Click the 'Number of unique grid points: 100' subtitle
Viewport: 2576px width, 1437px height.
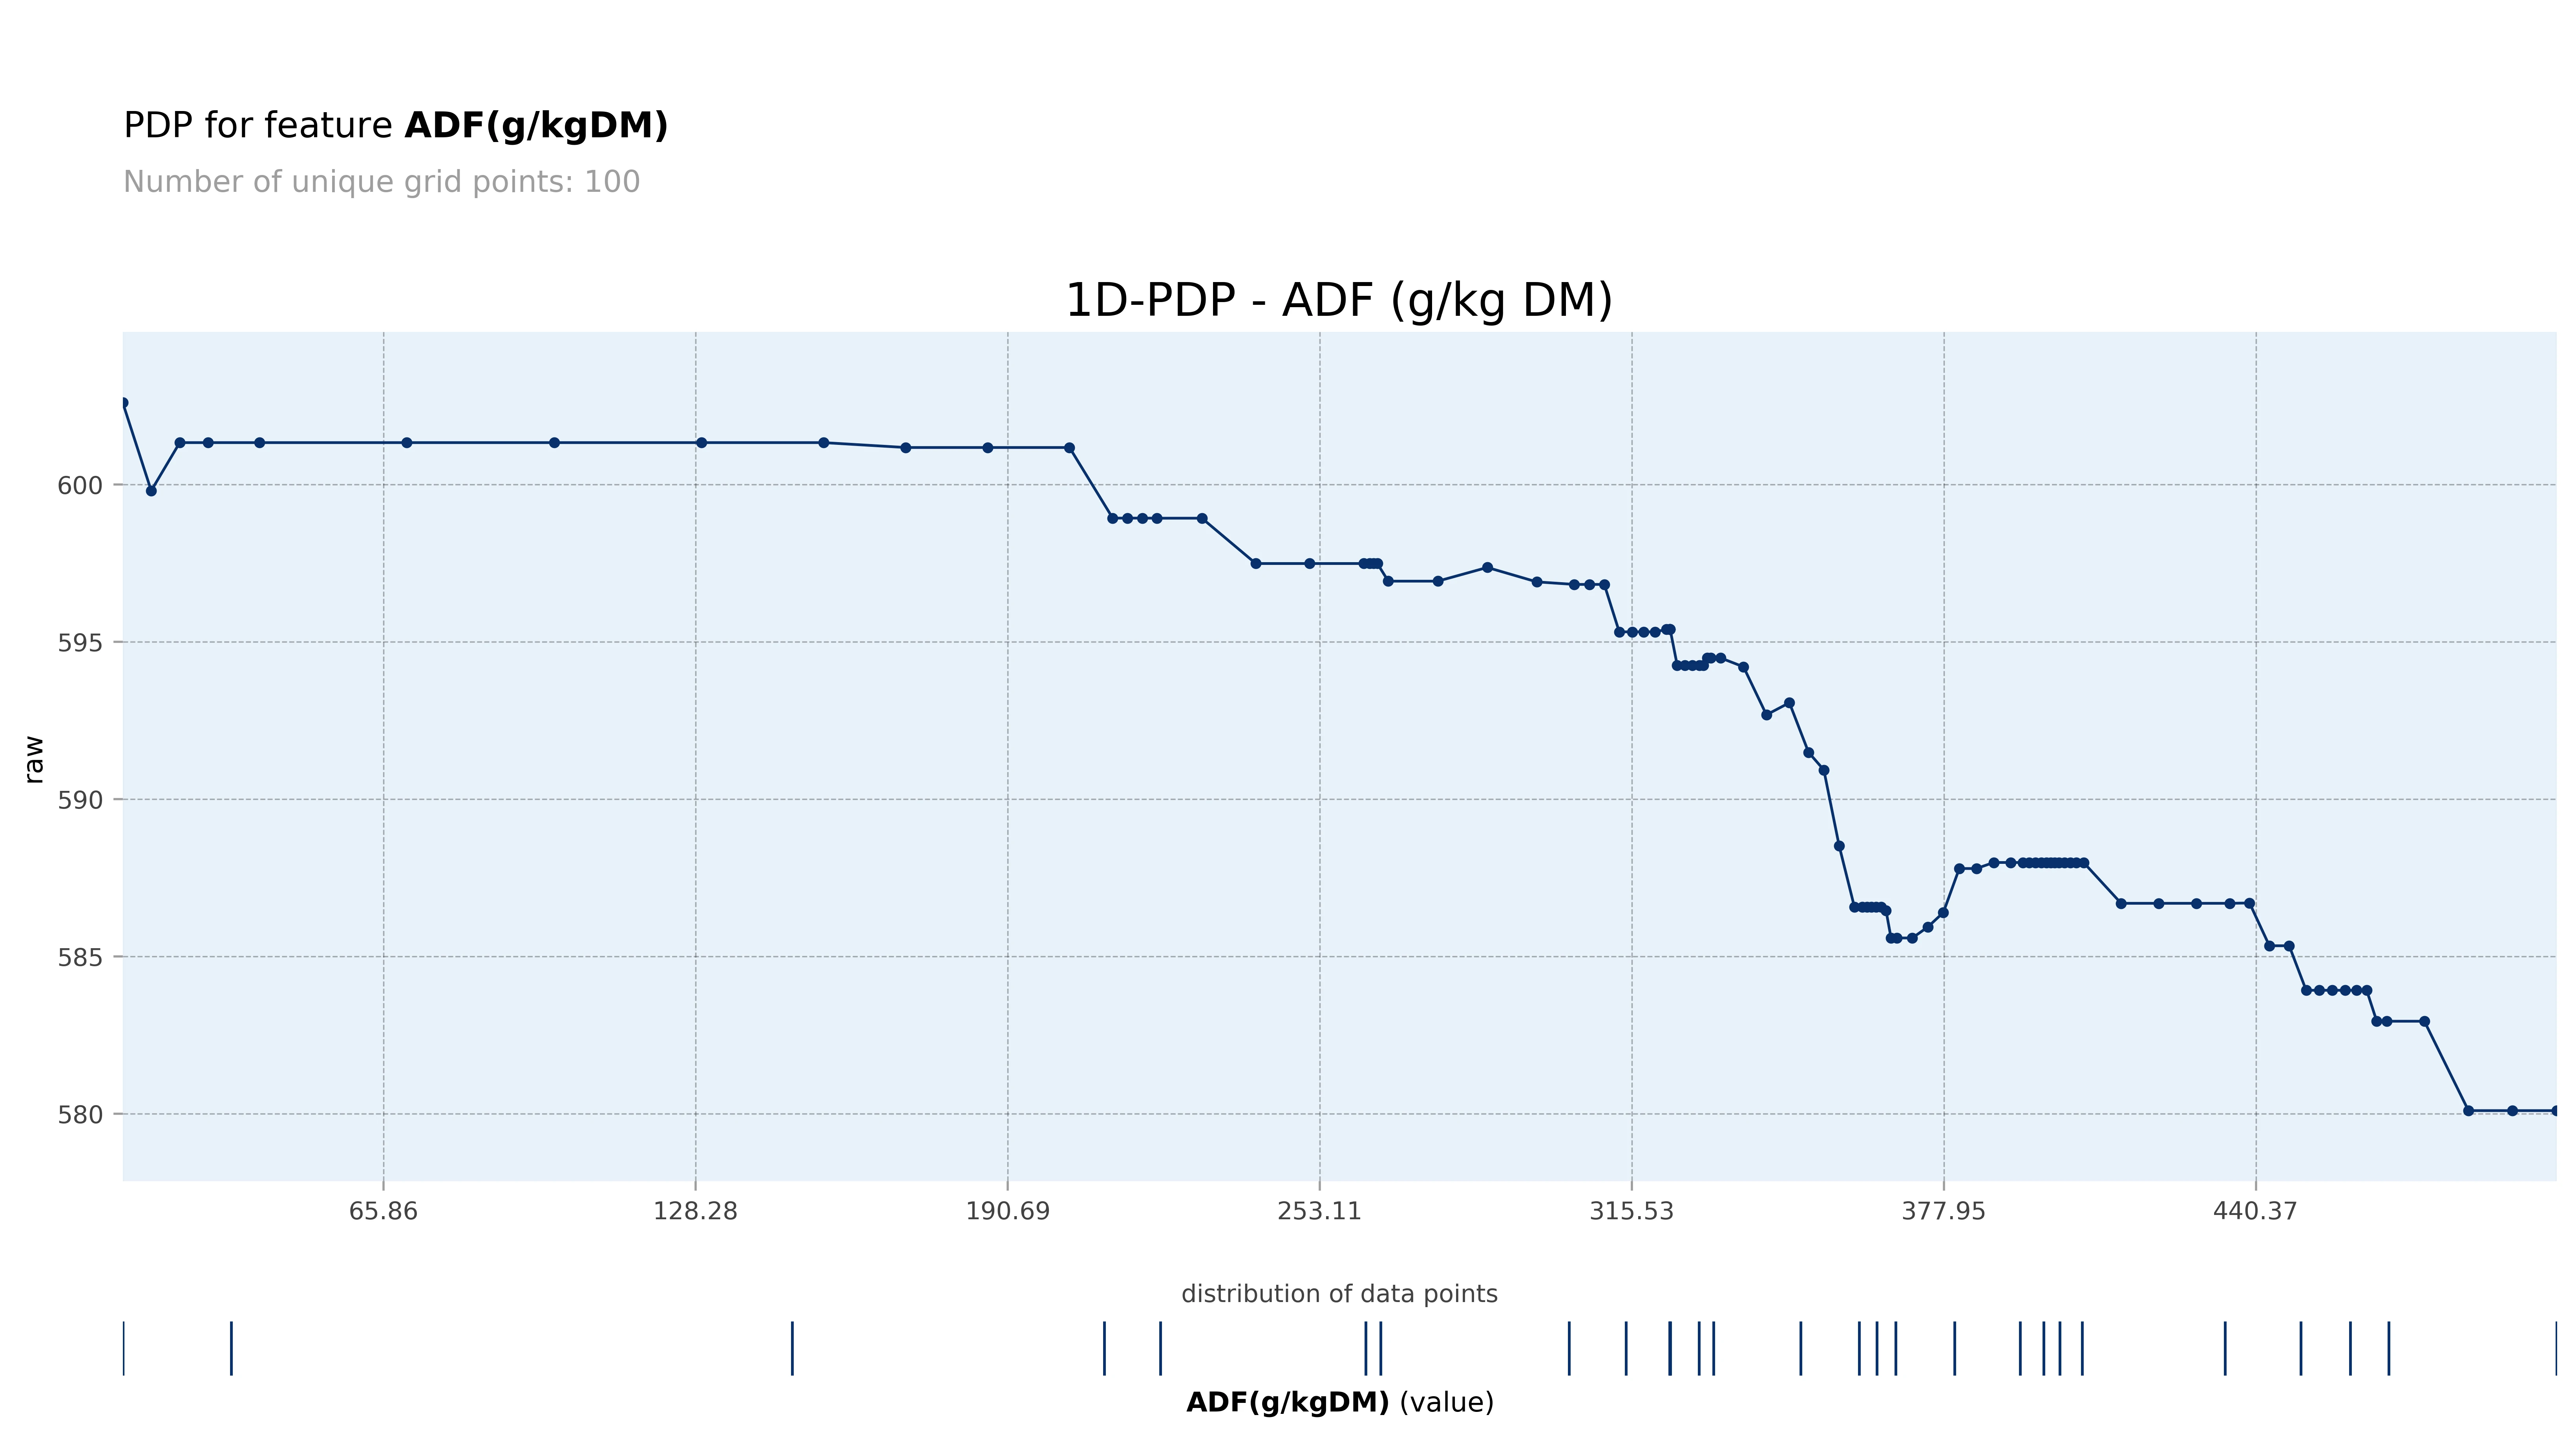381,182
